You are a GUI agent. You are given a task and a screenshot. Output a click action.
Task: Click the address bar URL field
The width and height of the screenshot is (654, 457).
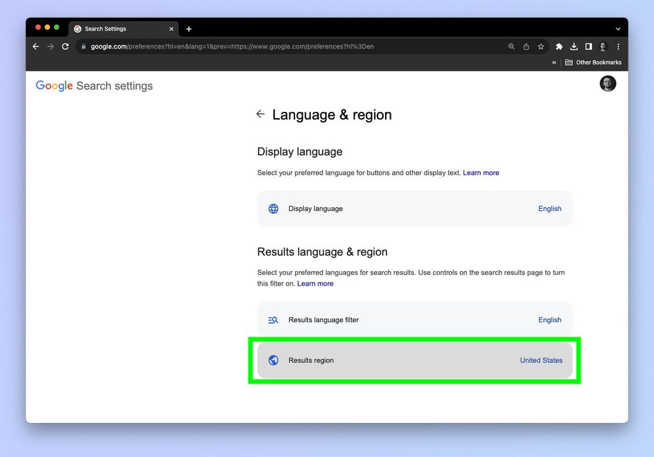(255, 46)
